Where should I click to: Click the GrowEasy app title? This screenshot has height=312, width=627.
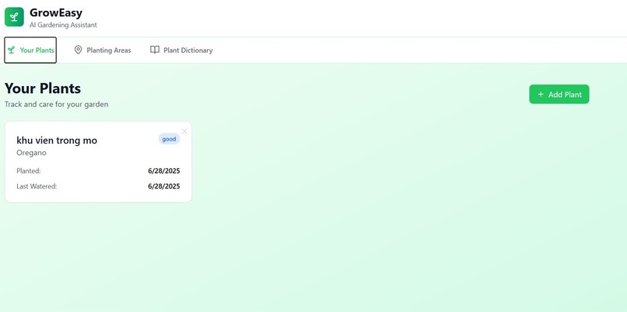[56, 12]
